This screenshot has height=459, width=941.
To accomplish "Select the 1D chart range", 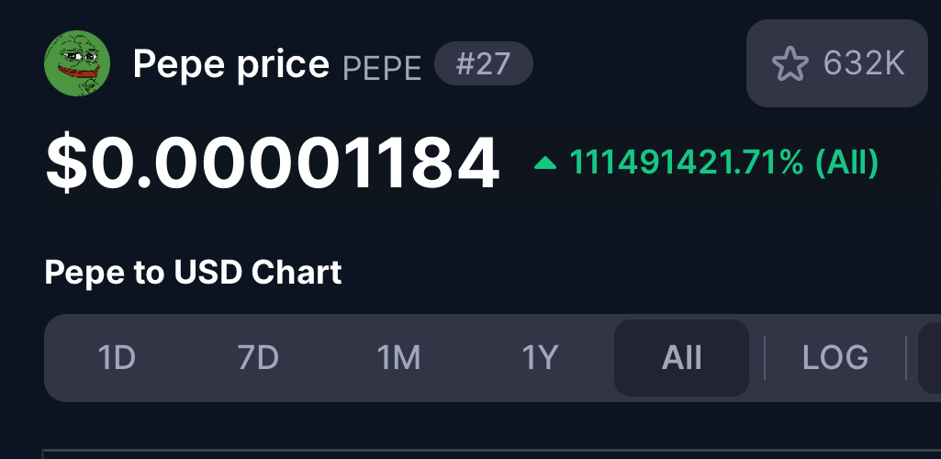I will tap(117, 358).
